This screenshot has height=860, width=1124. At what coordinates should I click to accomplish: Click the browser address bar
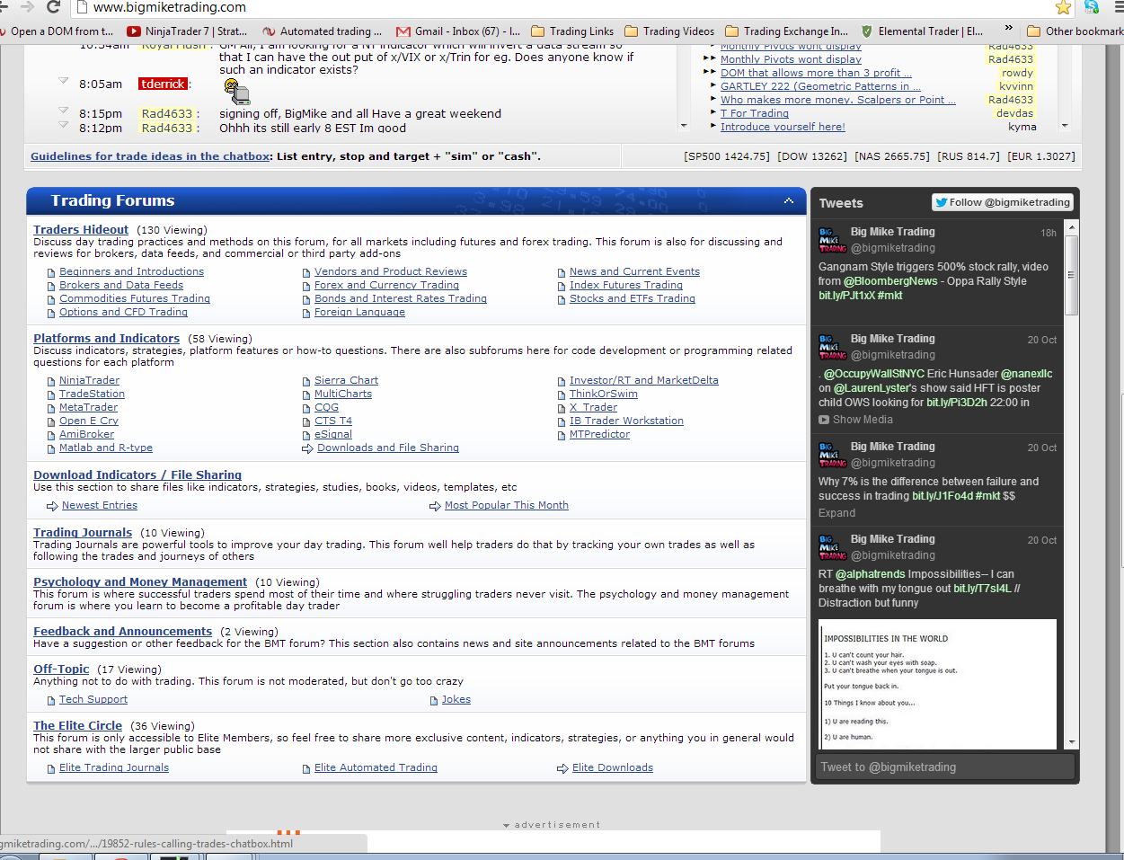click(566, 7)
